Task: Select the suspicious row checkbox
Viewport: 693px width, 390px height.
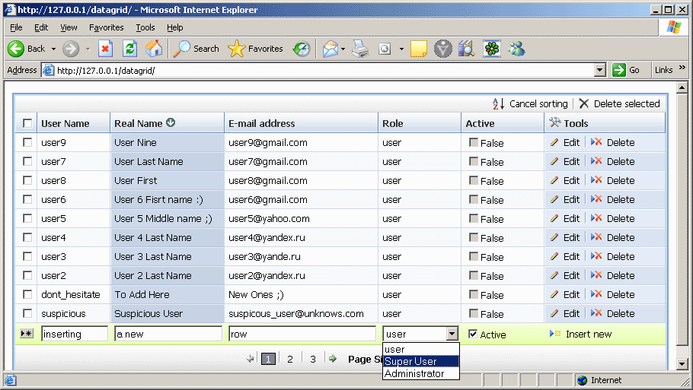Action: [27, 313]
